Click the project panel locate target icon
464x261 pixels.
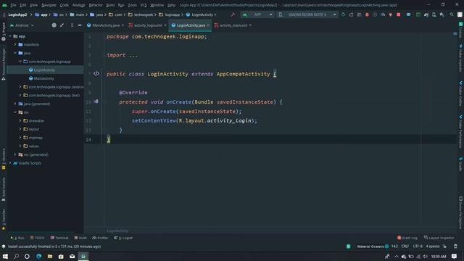coord(54,25)
